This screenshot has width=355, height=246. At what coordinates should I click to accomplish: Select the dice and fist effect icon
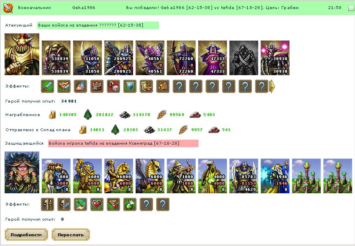click(113, 86)
